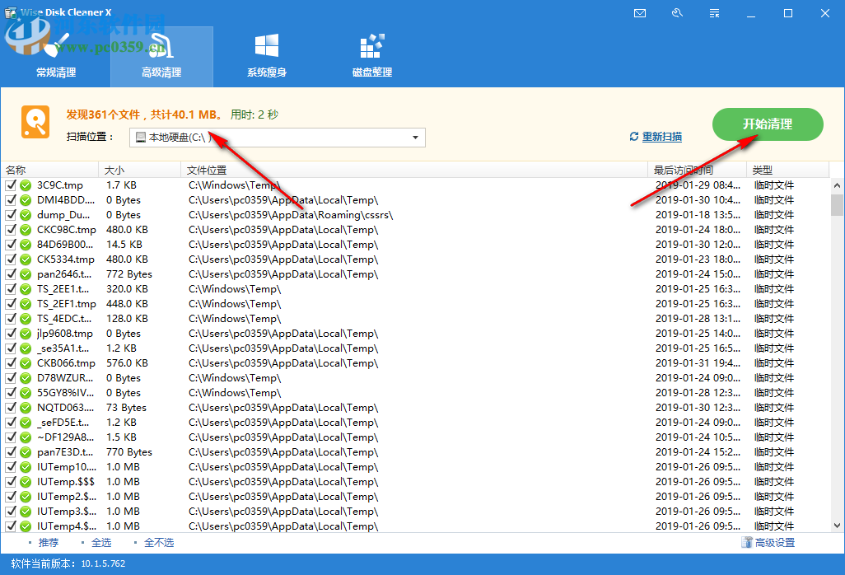845x575 pixels.
Task: Click the 全不选 link
Action: tap(159, 543)
